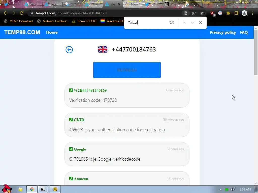This screenshot has height=193, width=258.
Task: Open the TEMP99.COM logo link
Action: coord(22,32)
